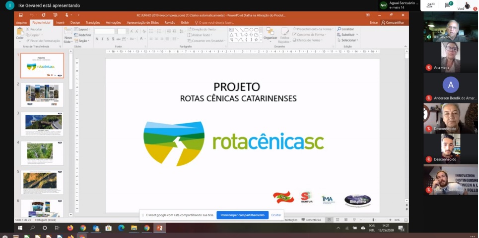This screenshot has width=479, height=238.
Task: Switch to the Transições tab
Action: [93, 23]
